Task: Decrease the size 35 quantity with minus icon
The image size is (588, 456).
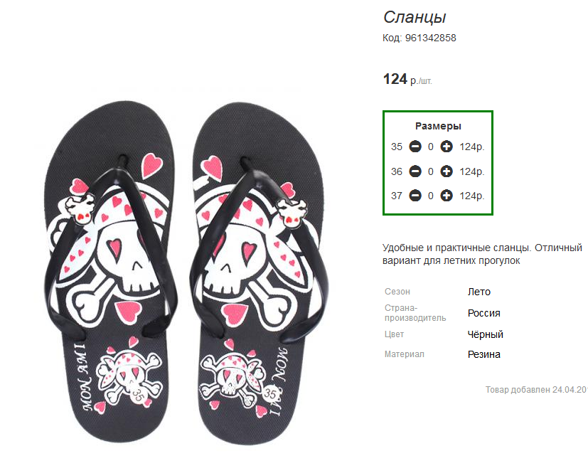Action: pyautogui.click(x=415, y=147)
